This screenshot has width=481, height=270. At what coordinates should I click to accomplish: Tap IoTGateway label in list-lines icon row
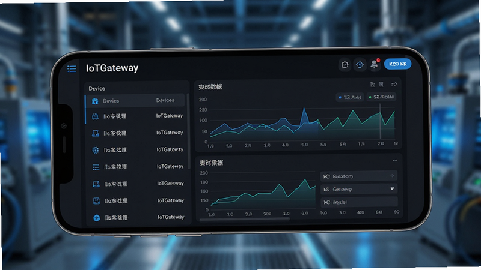[170, 167]
